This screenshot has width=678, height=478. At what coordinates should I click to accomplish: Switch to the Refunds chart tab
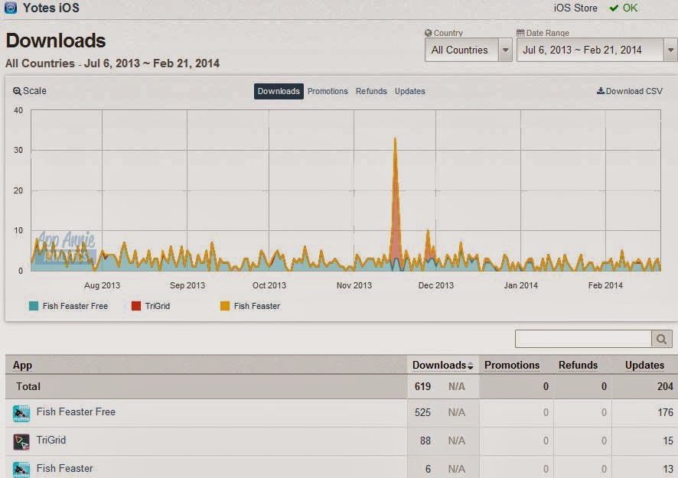tap(371, 91)
